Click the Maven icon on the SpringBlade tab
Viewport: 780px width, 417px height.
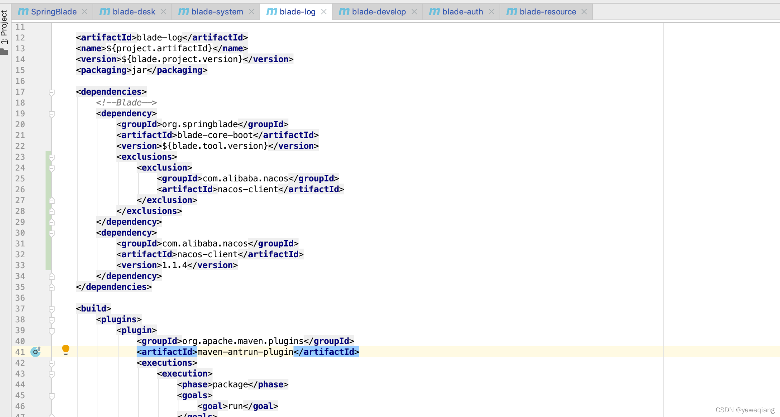(x=23, y=11)
